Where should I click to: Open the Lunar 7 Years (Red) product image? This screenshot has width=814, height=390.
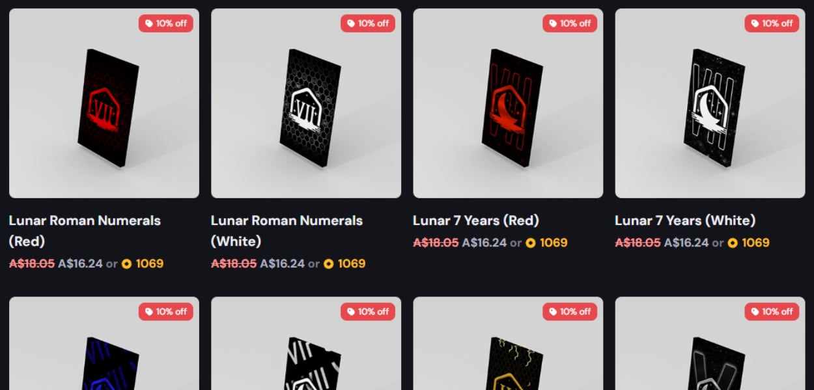tap(508, 103)
